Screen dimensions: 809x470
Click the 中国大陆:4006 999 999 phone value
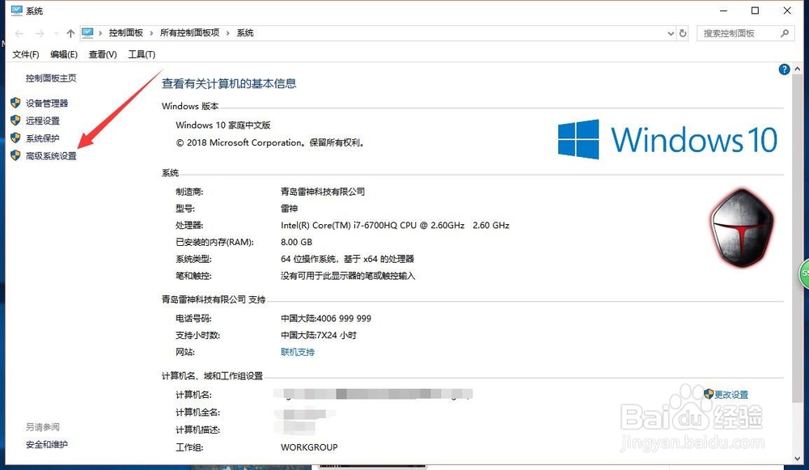pyautogui.click(x=326, y=318)
